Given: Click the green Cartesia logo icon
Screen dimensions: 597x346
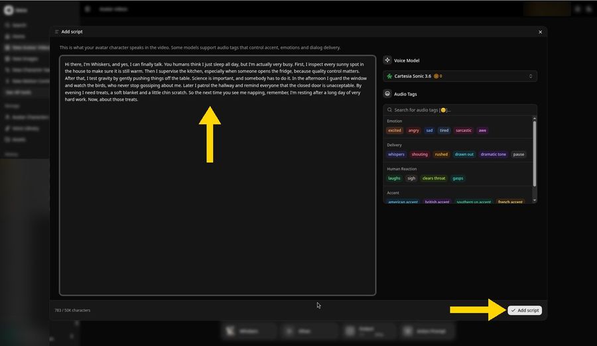Looking at the screenshot, I should pyautogui.click(x=389, y=76).
